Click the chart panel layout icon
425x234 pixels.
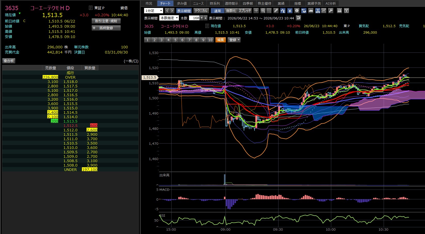324,11
